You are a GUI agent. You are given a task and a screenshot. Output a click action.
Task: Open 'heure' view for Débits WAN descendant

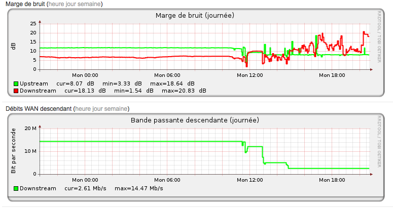point(84,109)
